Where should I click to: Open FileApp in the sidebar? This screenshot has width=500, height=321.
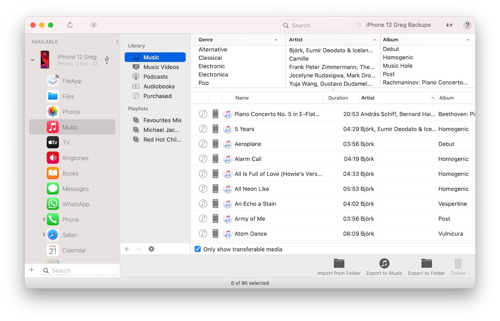tap(72, 81)
